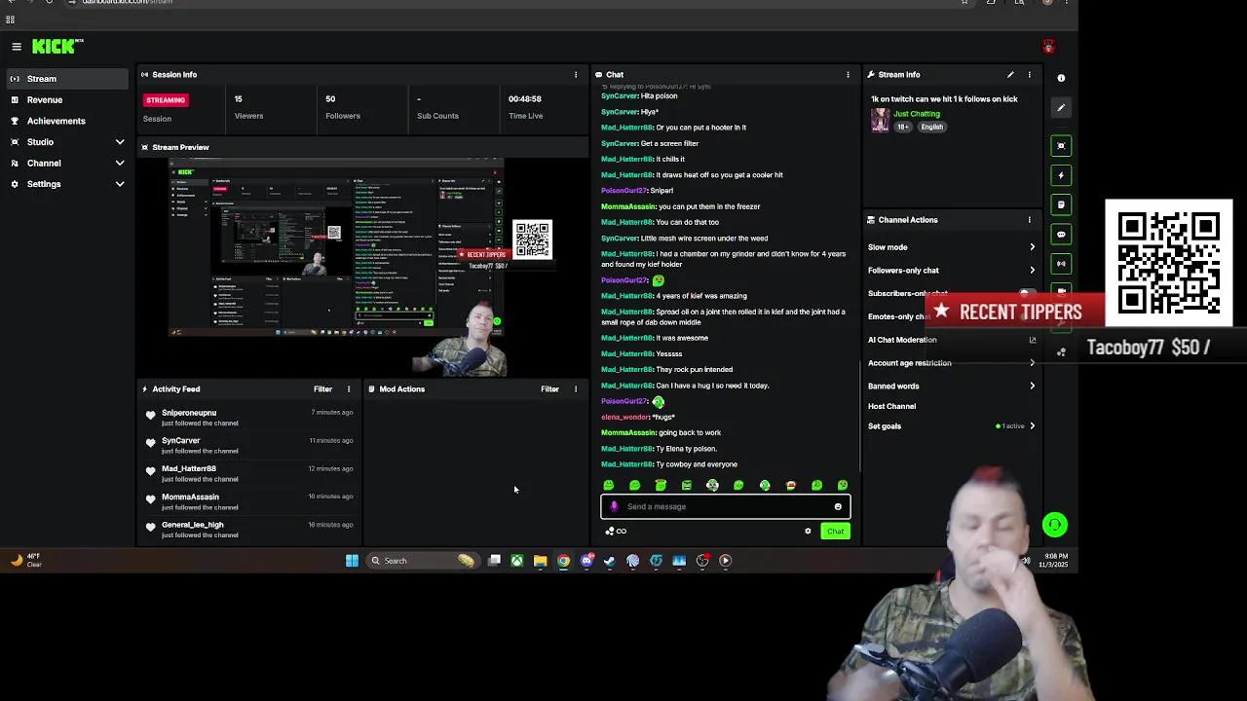Screen dimensions: 1247x701
Task: Click the Just Chatting category link
Action: [917, 114]
